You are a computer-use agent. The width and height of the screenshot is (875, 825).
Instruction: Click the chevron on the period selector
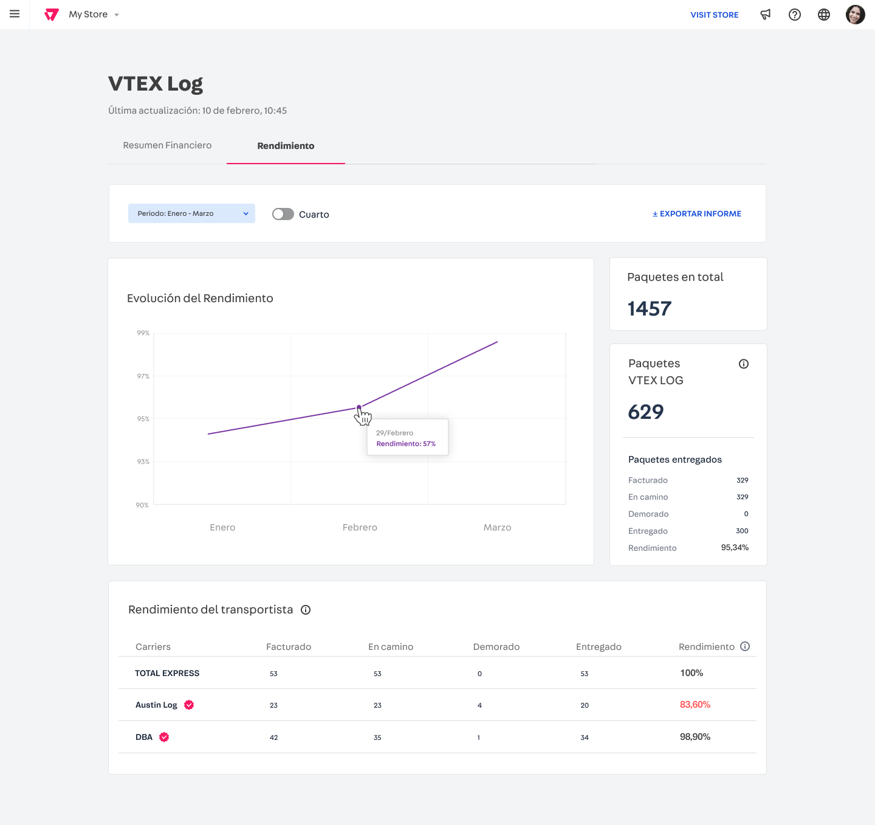pos(245,213)
